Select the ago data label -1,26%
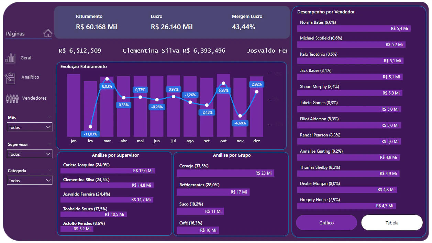Viewport: 432px width, 243px height. [190, 95]
